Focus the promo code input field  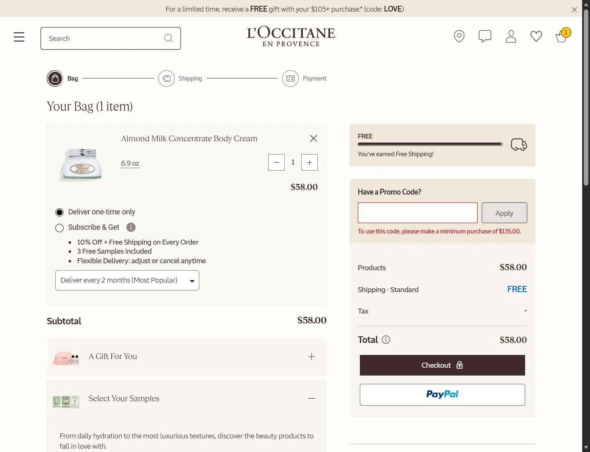pyautogui.click(x=418, y=213)
